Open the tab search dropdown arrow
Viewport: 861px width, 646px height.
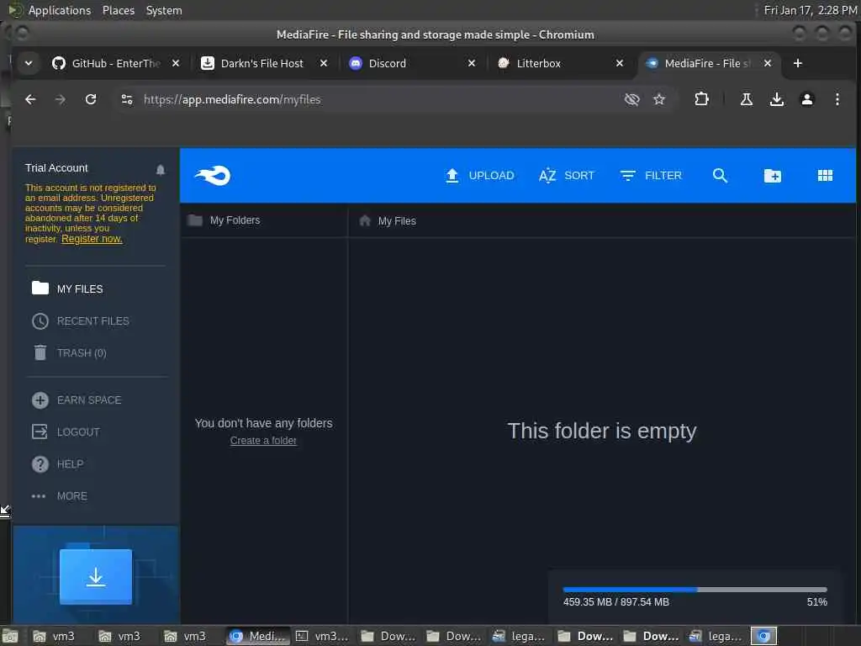point(29,63)
